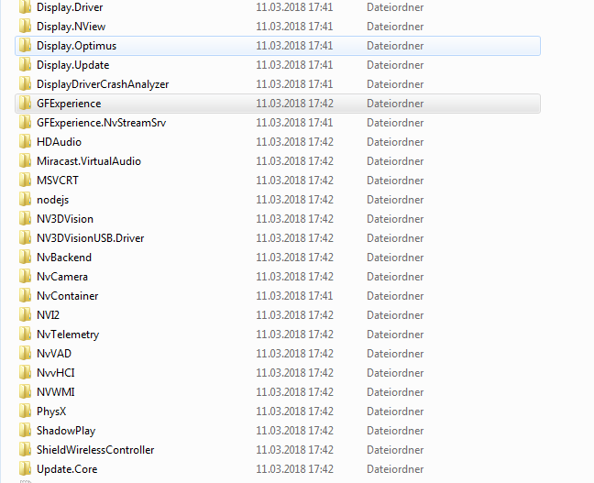
Task: Click the NVI2 folder icon
Action: [x=25, y=314]
